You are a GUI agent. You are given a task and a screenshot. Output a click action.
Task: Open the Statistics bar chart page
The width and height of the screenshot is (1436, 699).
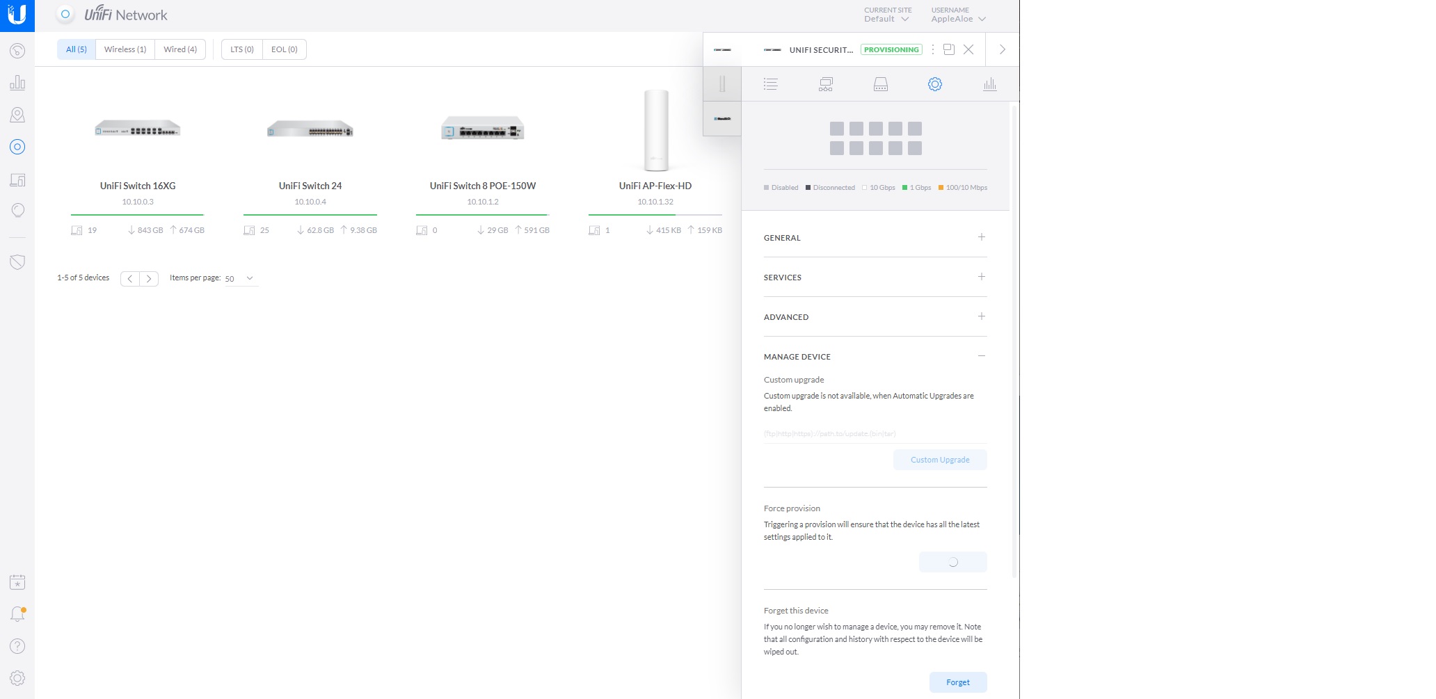(17, 83)
